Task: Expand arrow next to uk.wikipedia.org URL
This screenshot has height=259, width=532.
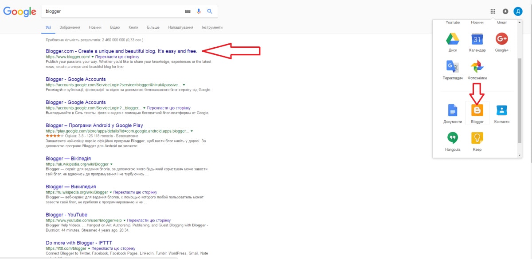Action: point(111,164)
